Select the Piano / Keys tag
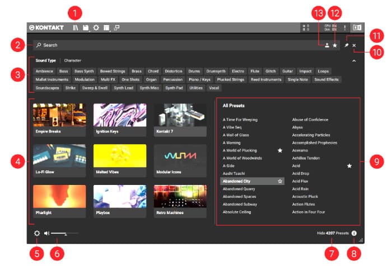This screenshot has width=392, height=266. click(x=199, y=79)
